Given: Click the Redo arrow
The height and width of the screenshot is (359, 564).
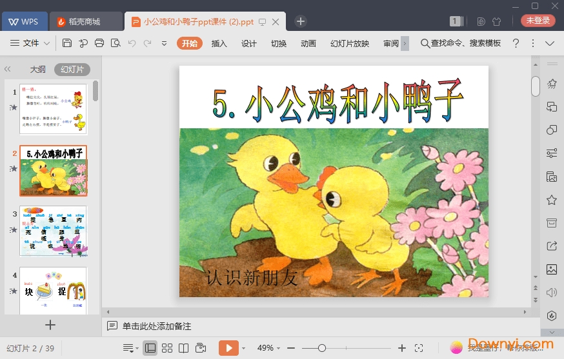Looking at the screenshot, I should [x=148, y=43].
